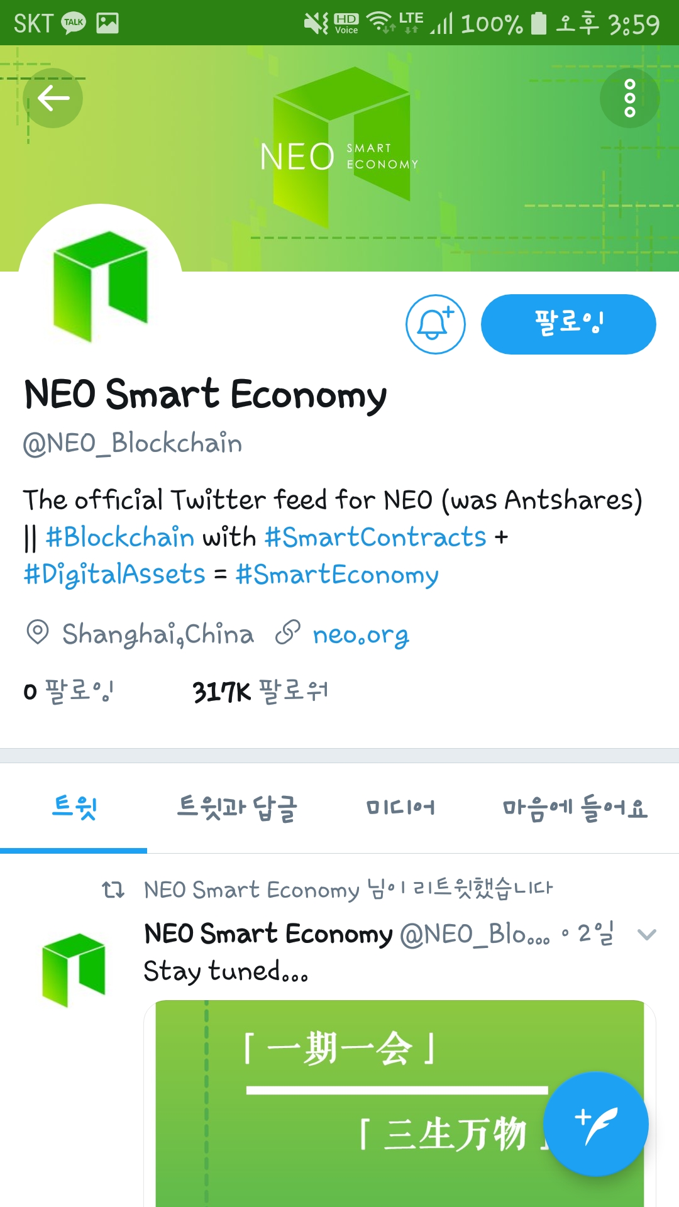The height and width of the screenshot is (1207, 679).
Task: Tap the #SmartEconomy hashtag
Action: coord(337,575)
